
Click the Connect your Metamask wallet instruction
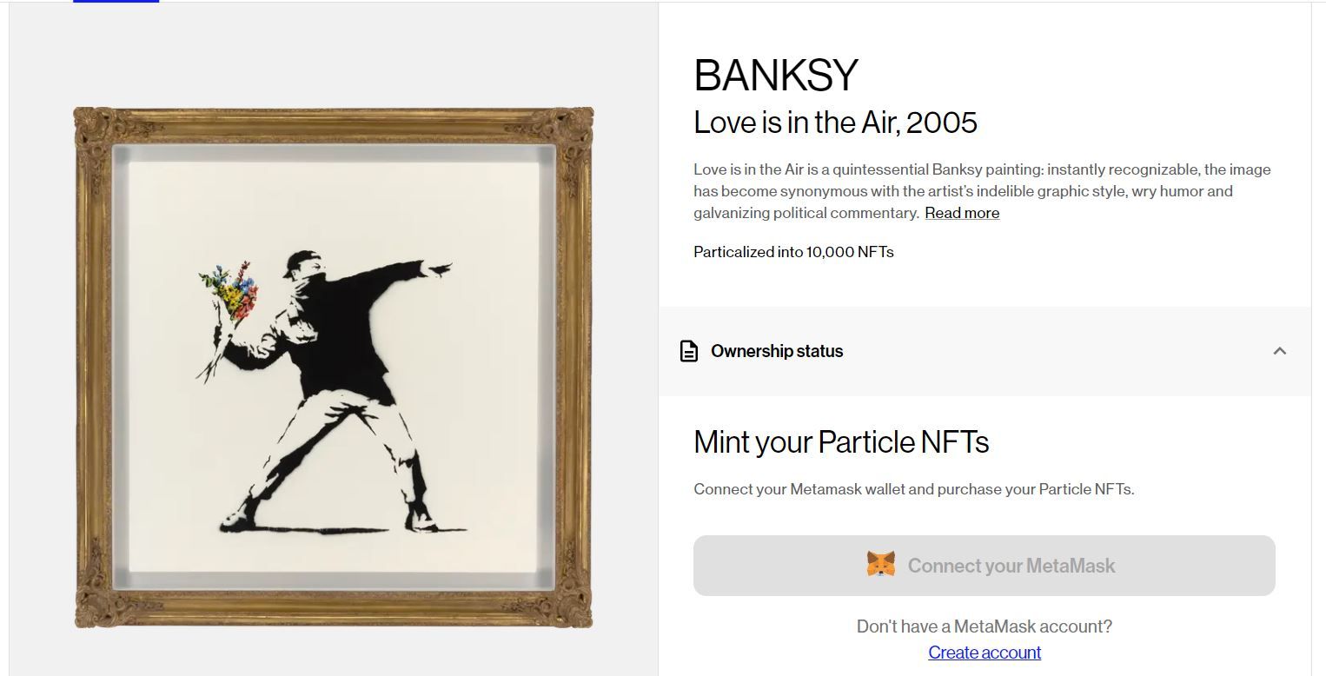tap(914, 489)
